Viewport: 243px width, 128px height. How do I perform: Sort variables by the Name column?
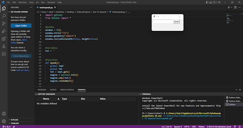[46, 99]
